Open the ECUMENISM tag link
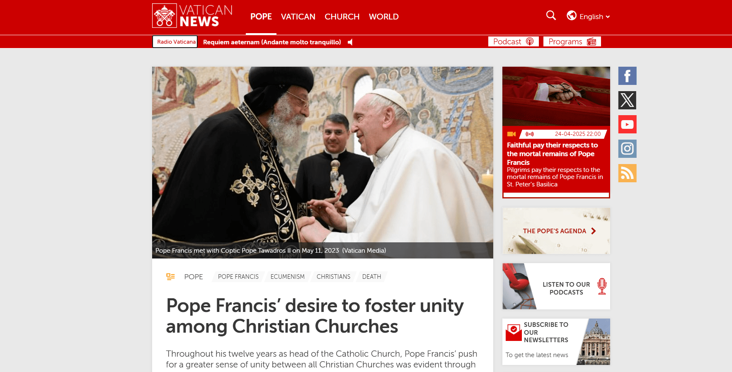732x372 pixels. 287,277
